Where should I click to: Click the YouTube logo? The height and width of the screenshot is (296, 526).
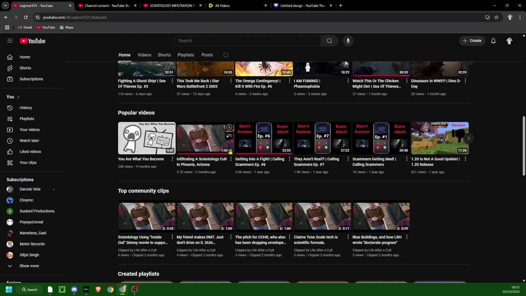(32, 41)
